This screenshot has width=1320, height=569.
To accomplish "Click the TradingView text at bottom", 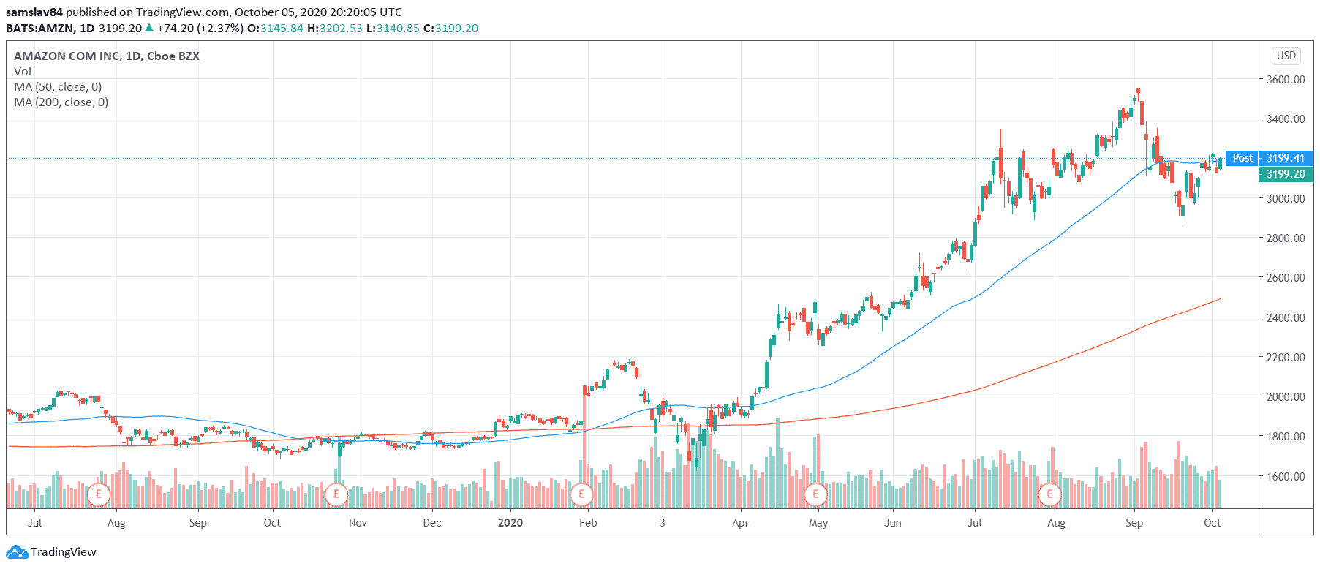I will pyautogui.click(x=63, y=552).
